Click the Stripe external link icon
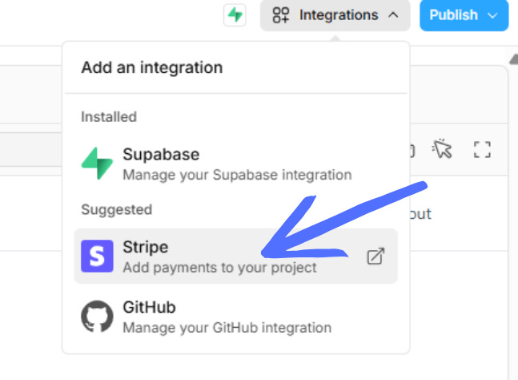 [x=375, y=256]
